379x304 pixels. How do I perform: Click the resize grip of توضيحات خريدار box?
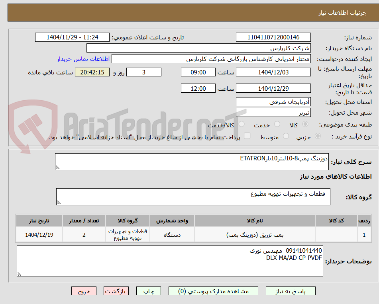tap(20, 274)
